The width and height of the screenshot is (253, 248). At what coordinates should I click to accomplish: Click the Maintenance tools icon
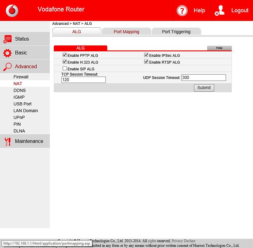tap(8, 141)
